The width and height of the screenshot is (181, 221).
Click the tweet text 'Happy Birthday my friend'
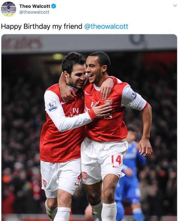[x=42, y=27]
